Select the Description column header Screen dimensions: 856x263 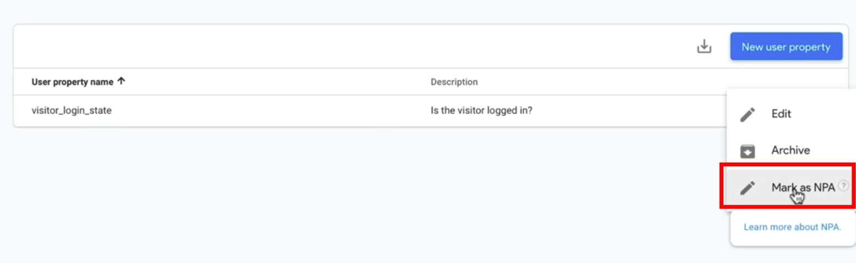coord(454,82)
